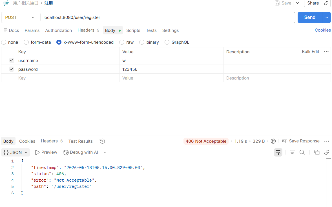The height and width of the screenshot is (207, 332).
Task: Open more response options ellipsis
Action: (327, 141)
